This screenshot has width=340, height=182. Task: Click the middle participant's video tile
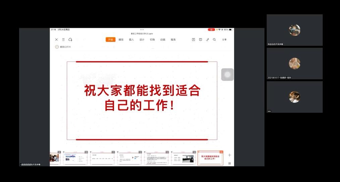pyautogui.click(x=294, y=63)
